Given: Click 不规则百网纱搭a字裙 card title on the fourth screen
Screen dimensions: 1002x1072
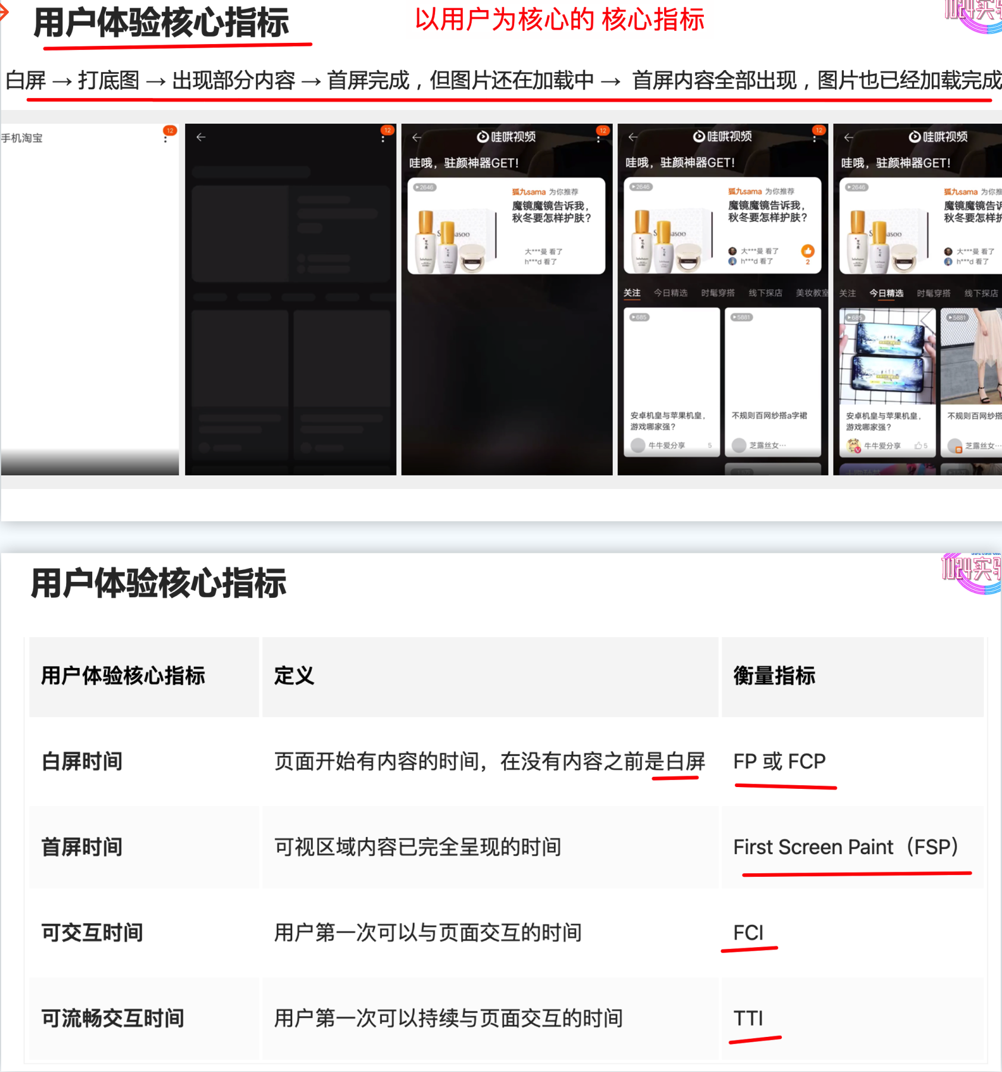Looking at the screenshot, I should [x=769, y=415].
